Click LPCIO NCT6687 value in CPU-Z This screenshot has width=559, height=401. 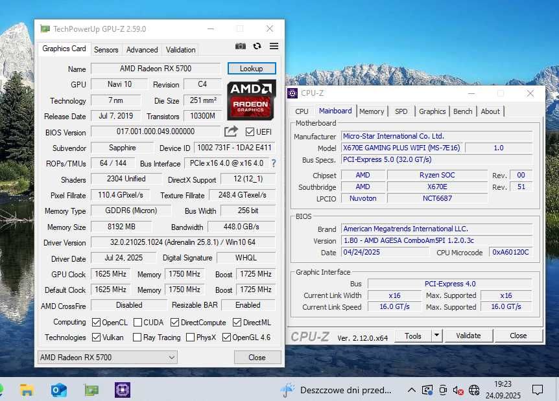[x=437, y=198]
